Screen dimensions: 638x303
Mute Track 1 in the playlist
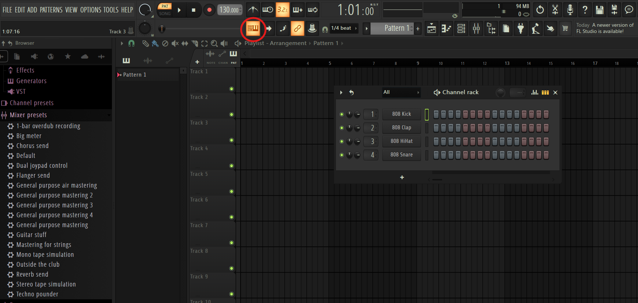(231, 89)
